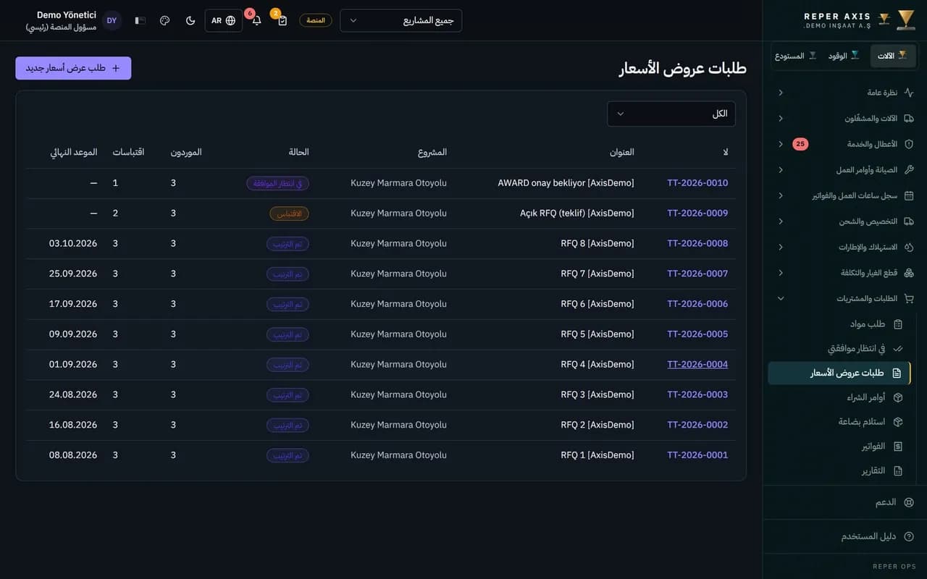
Task: Open the جميع المشاريع project dropdown
Action: pyautogui.click(x=400, y=20)
